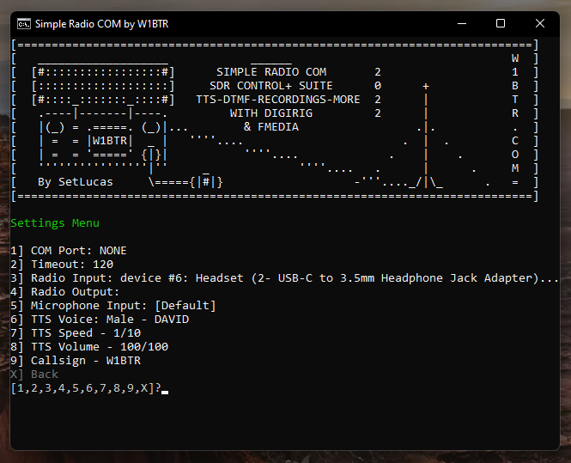Click the 'WITH DIGIRIG' banner text

(271, 113)
